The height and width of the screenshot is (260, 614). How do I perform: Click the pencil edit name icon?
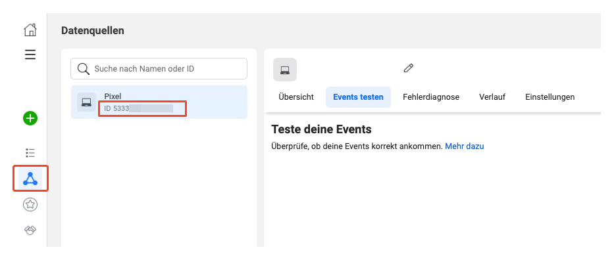click(409, 68)
